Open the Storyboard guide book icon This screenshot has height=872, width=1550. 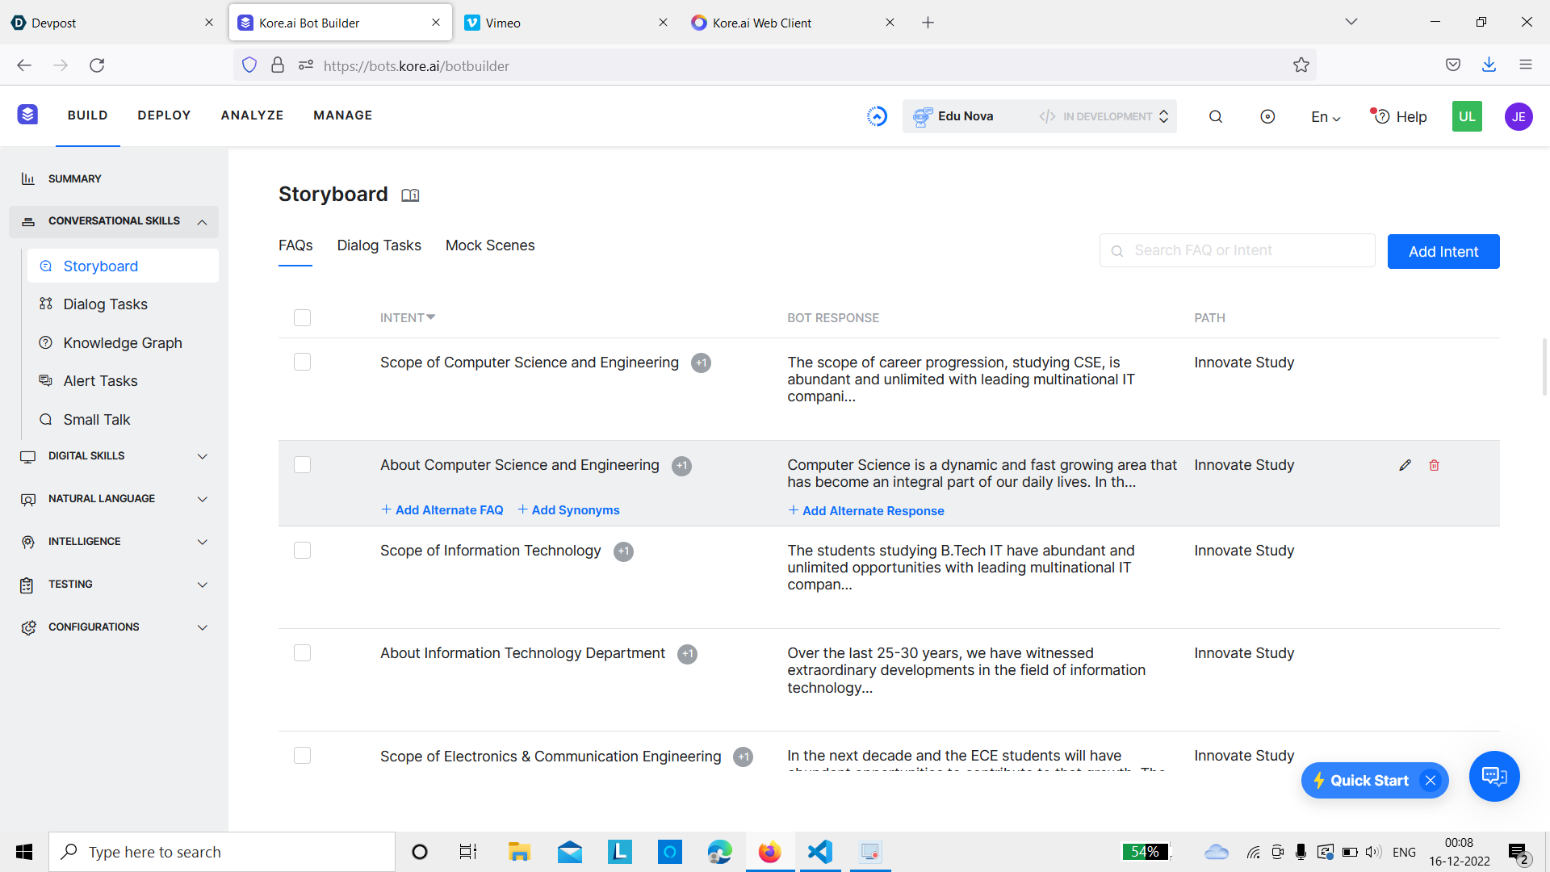pos(410,195)
